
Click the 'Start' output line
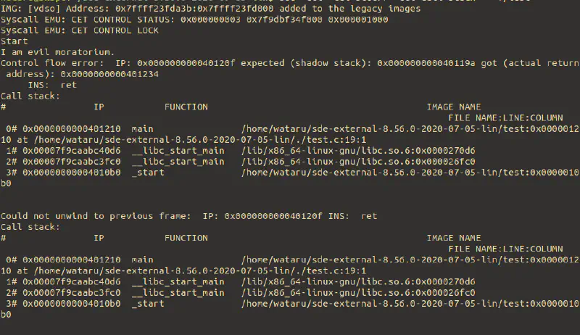(x=14, y=41)
